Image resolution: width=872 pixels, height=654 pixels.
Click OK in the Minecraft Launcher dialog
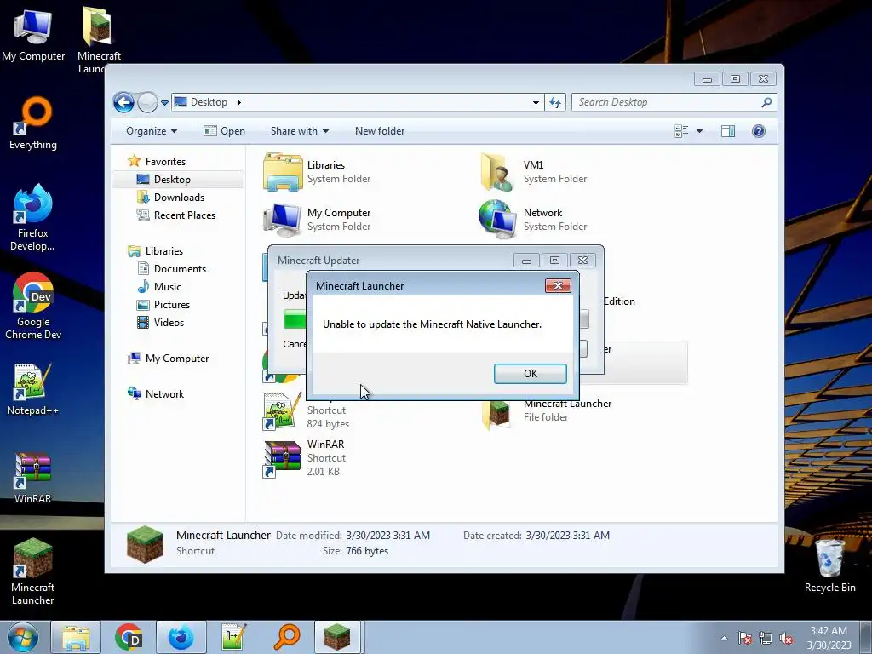point(530,374)
